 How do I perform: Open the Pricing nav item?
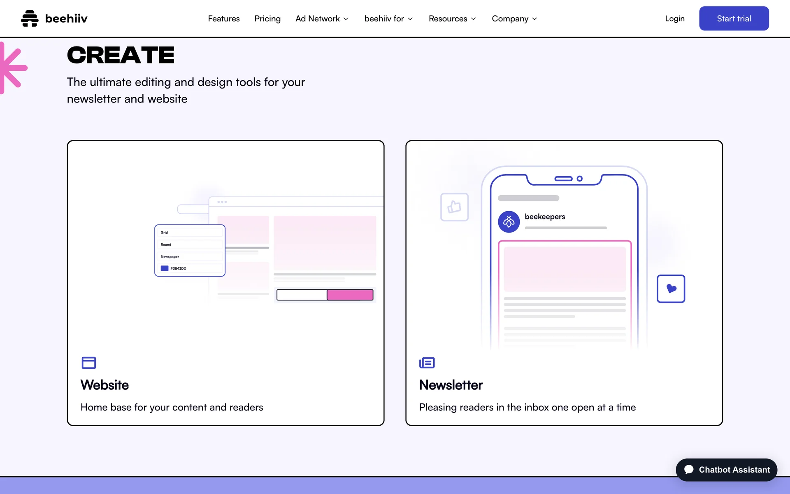[x=267, y=19]
